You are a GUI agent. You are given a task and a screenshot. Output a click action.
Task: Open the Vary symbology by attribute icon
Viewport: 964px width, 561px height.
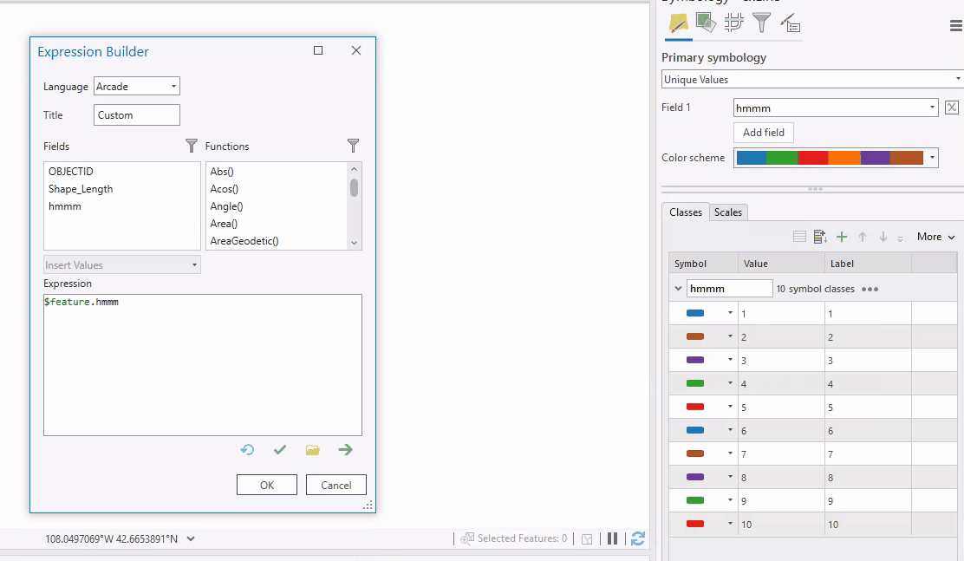[706, 23]
